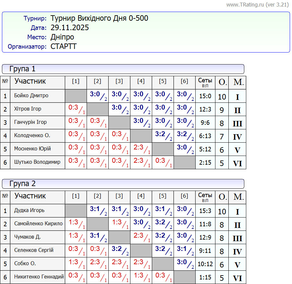
Task: Select the location value Дніпро
Action: click(x=62, y=37)
